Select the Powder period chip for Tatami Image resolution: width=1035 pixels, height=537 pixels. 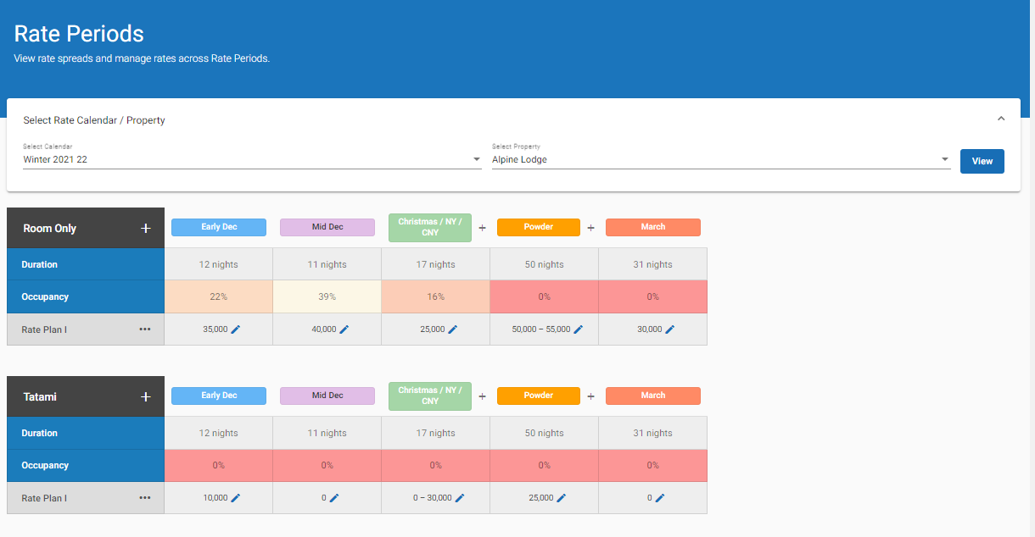(538, 396)
